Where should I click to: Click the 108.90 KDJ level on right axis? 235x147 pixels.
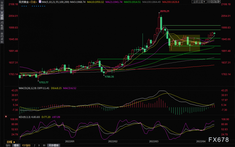pyautogui.click(x=225, y=119)
